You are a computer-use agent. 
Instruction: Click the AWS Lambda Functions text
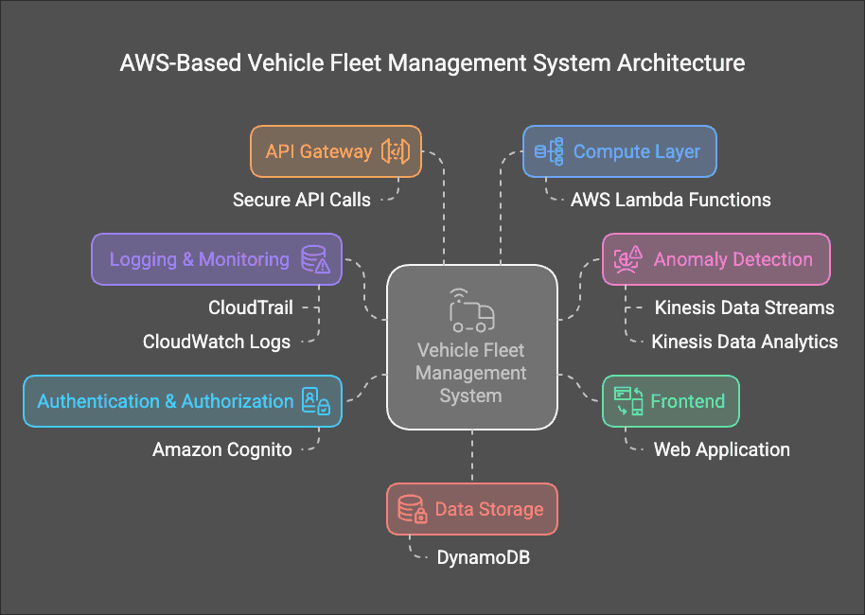(671, 200)
